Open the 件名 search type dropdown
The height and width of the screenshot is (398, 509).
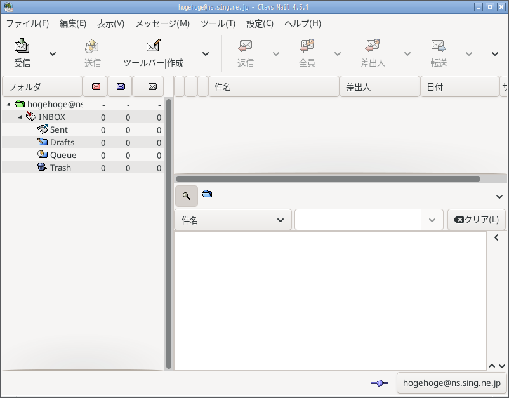pos(233,220)
